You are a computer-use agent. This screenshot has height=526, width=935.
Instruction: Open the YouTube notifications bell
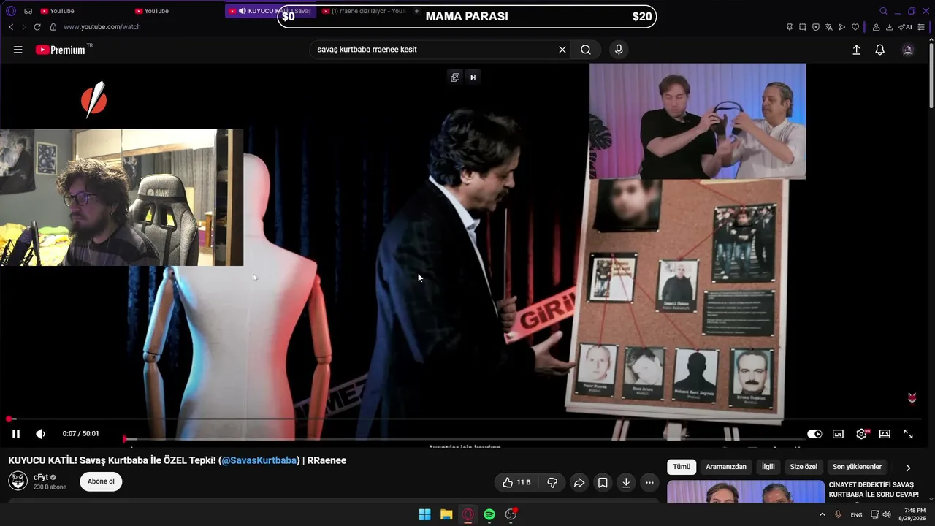click(x=880, y=50)
